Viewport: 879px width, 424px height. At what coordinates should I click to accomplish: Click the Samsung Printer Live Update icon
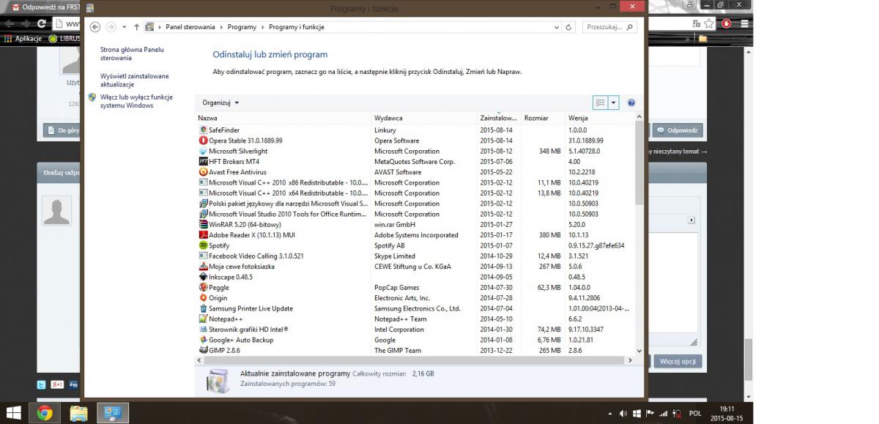(x=203, y=308)
